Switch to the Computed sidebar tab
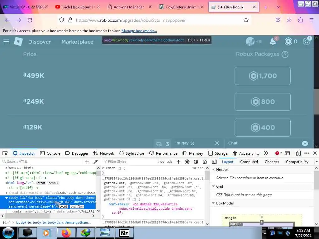 click(249, 162)
